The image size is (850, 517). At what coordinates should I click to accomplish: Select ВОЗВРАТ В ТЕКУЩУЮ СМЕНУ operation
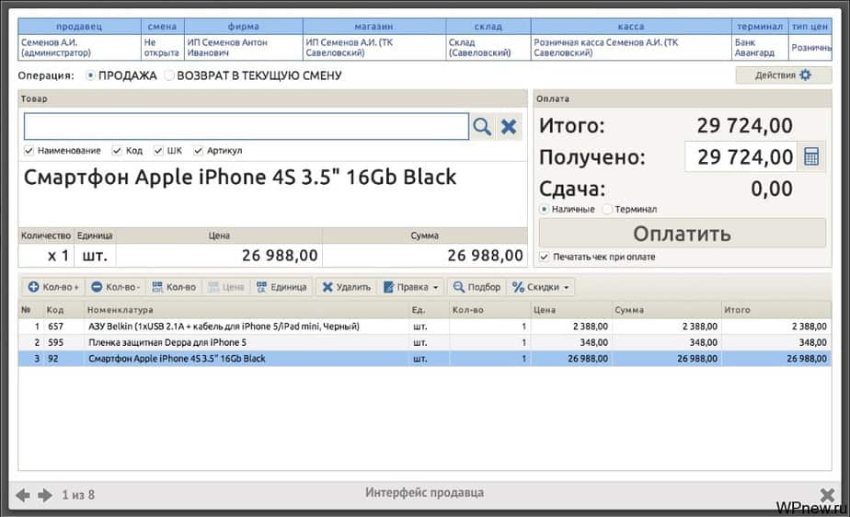tap(169, 75)
